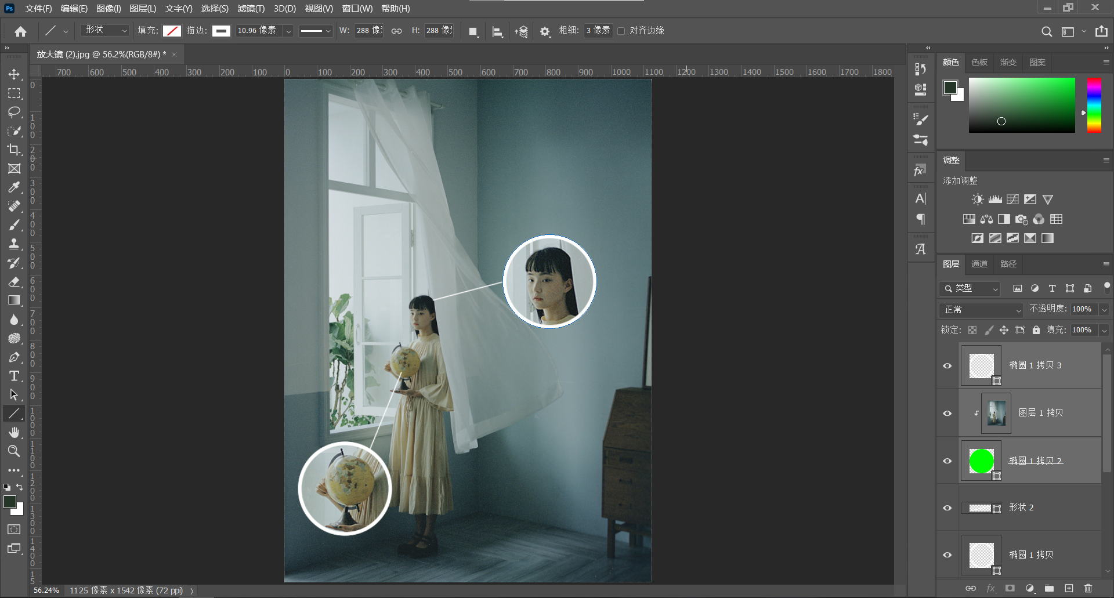Open line tool preset picker arrow
The width and height of the screenshot is (1114, 598).
tap(66, 31)
